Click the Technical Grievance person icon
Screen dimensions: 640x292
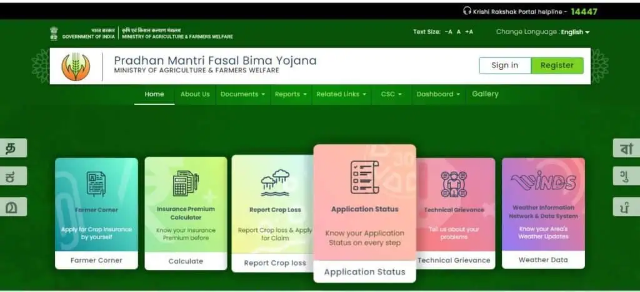[x=454, y=184]
